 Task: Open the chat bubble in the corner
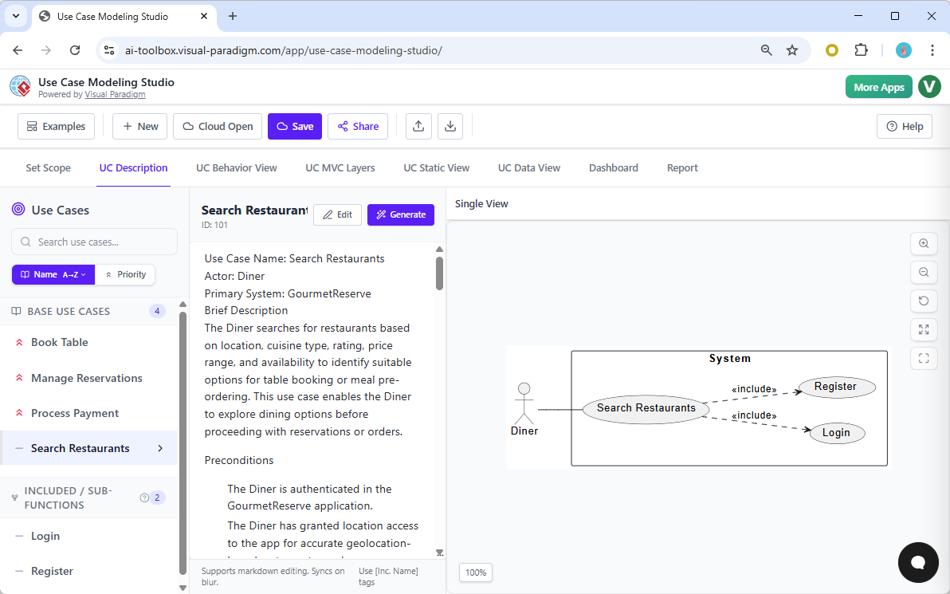[x=918, y=562]
